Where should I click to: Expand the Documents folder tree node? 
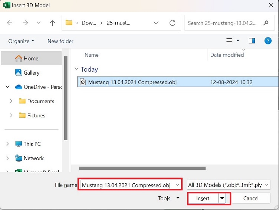pos(11,101)
